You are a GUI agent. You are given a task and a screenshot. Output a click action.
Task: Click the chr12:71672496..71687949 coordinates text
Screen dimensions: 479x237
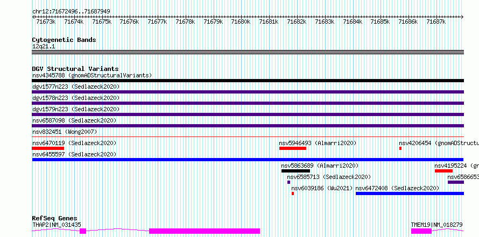click(71, 11)
